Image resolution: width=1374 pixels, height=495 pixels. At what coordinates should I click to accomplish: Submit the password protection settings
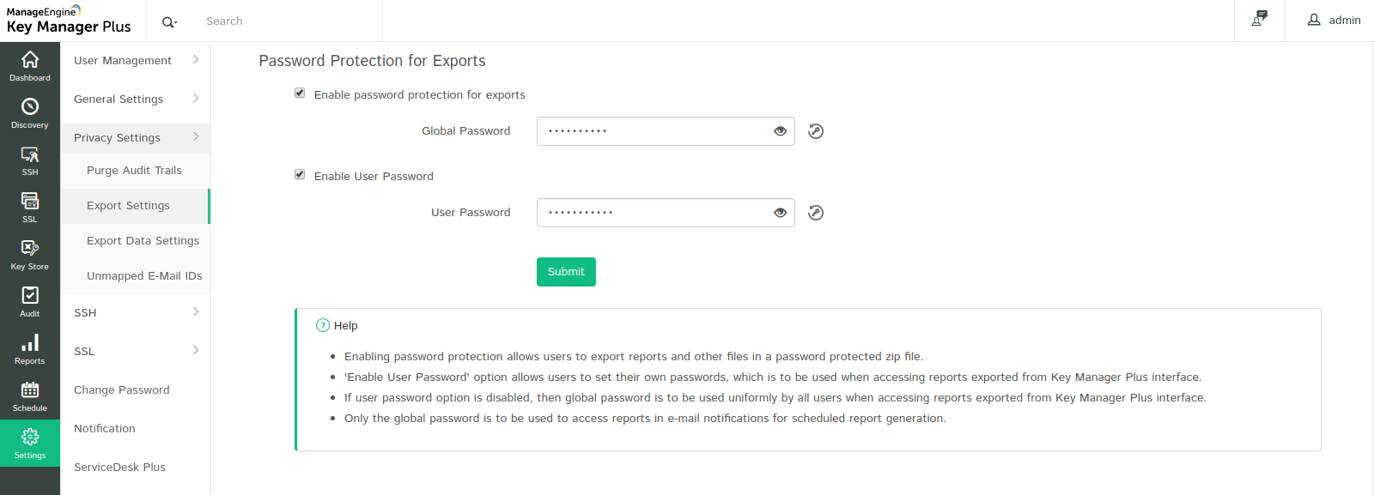point(566,272)
